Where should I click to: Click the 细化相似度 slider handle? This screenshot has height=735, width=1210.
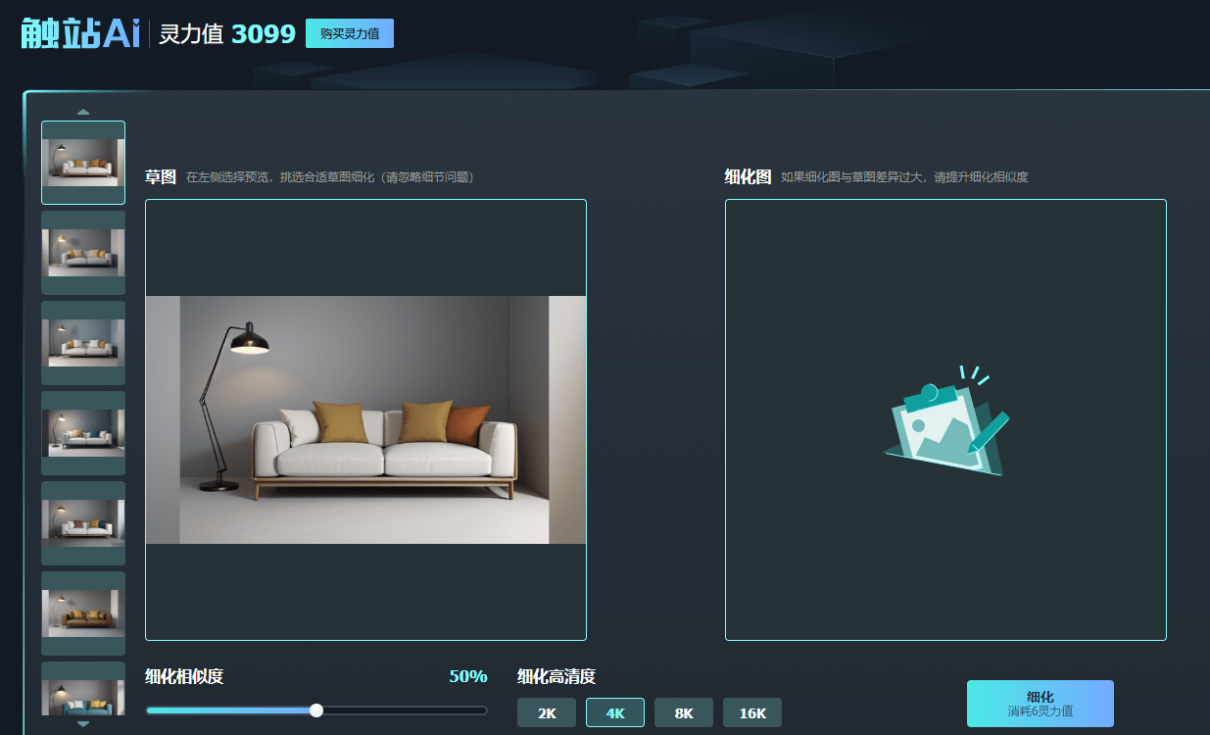click(316, 710)
